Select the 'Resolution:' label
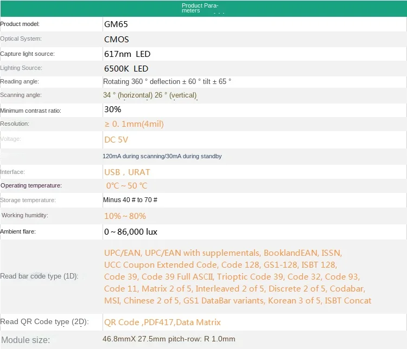 [x=15, y=124]
